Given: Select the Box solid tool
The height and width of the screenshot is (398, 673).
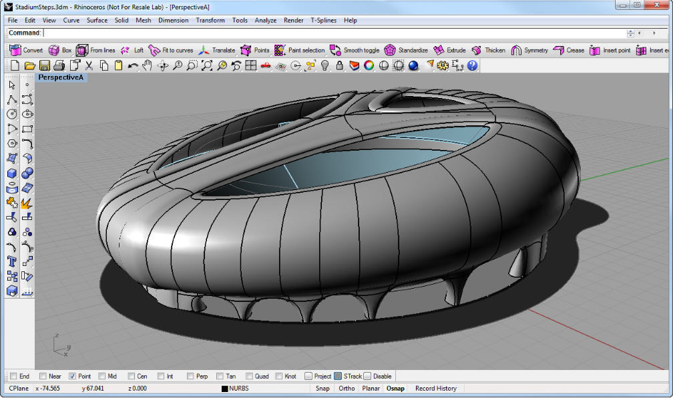Looking at the screenshot, I should (12, 173).
